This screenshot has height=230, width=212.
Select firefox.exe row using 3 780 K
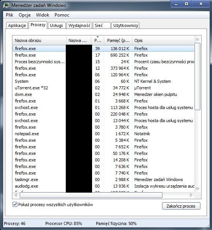coord(104,127)
